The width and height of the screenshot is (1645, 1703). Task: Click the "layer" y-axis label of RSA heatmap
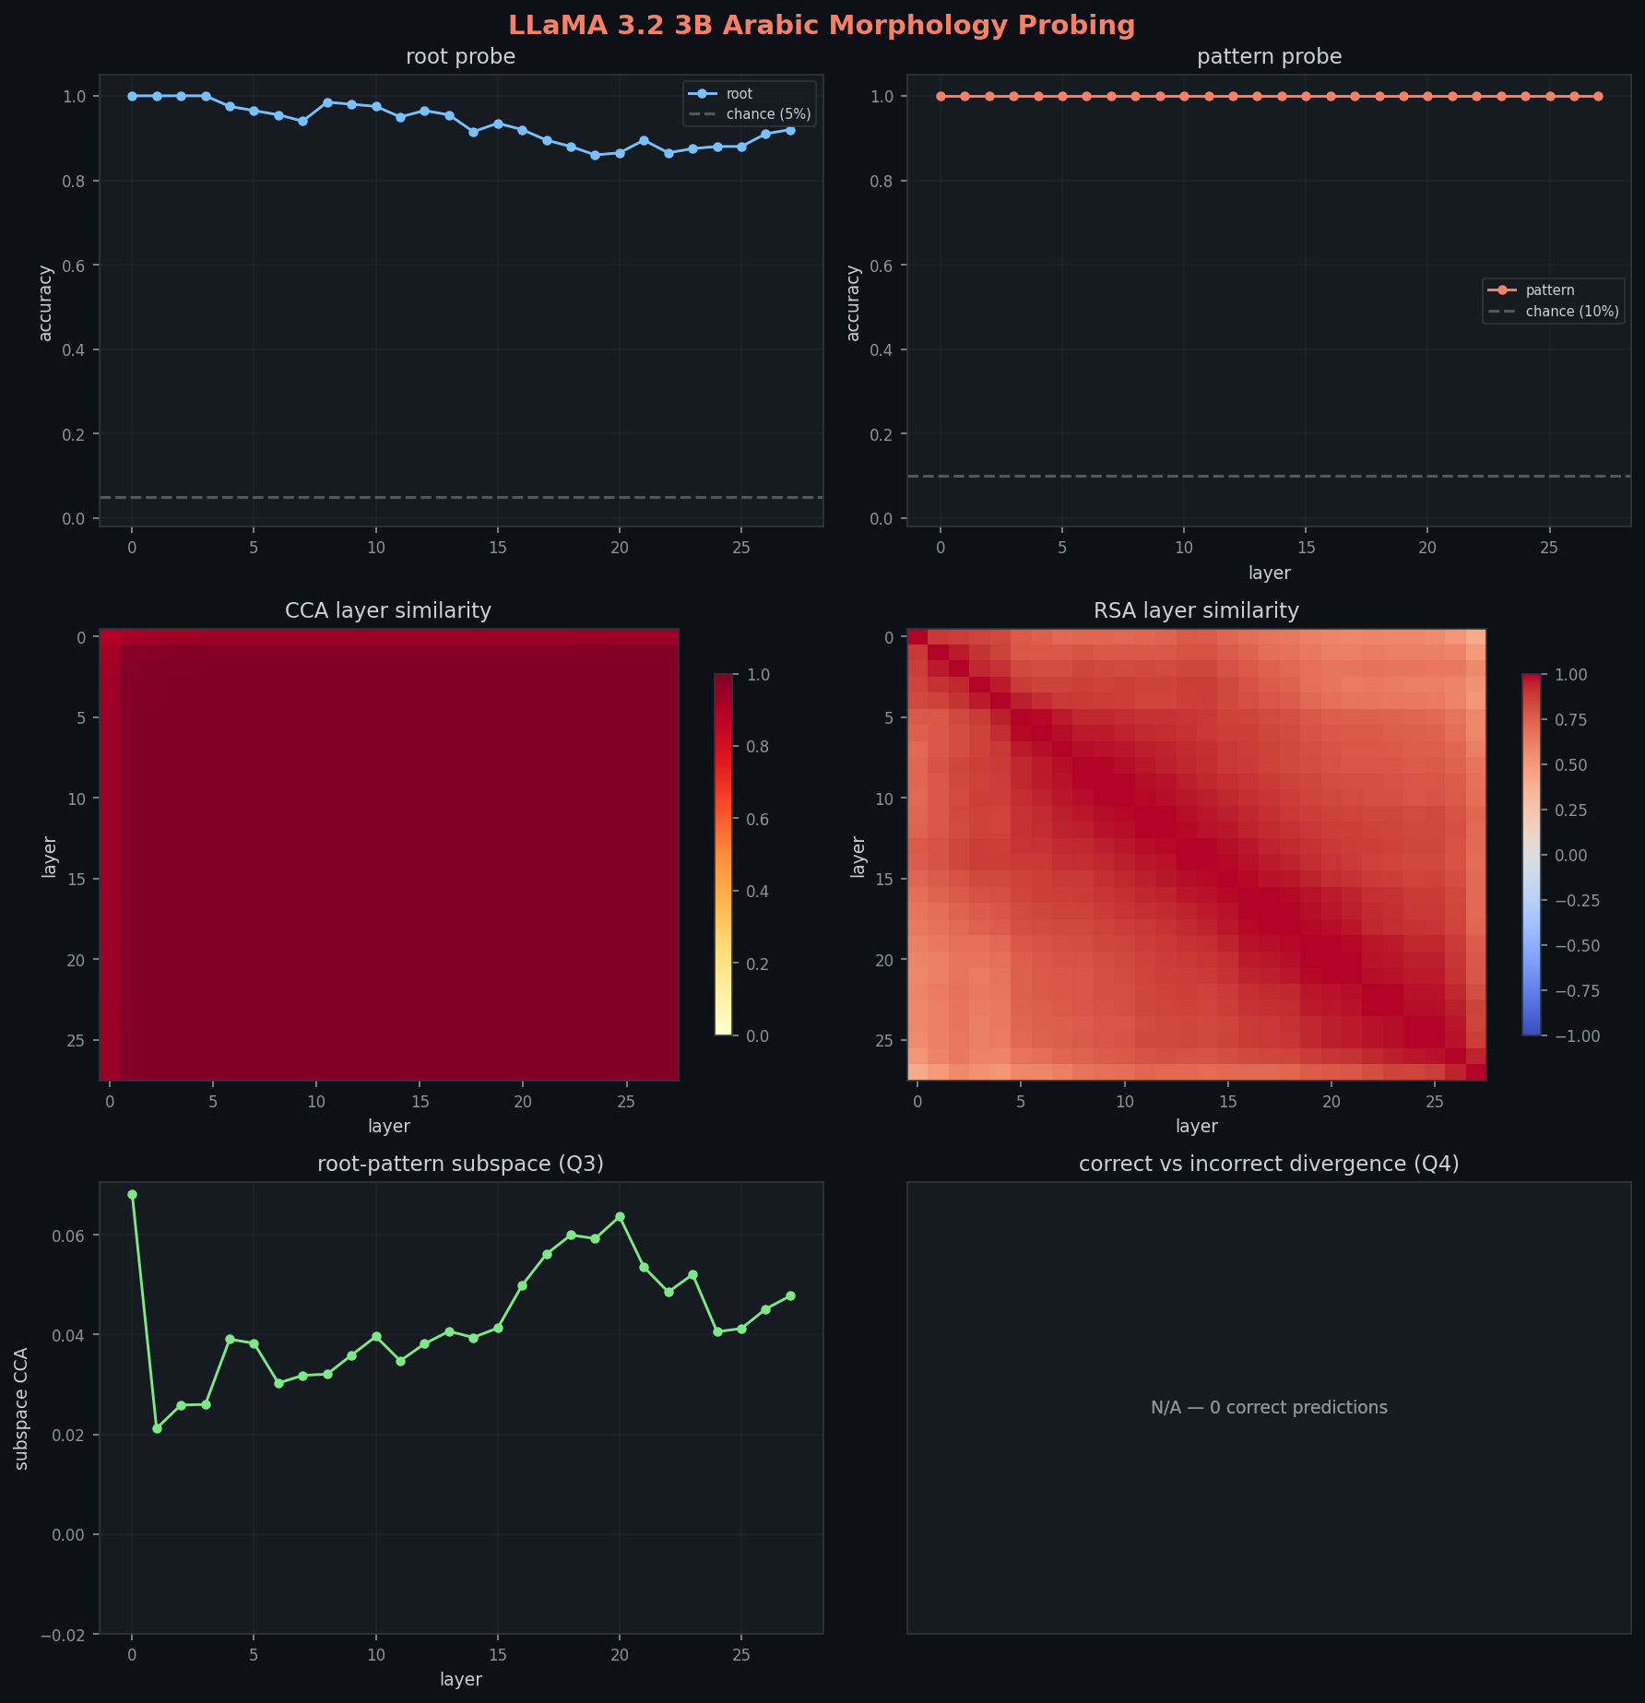[x=858, y=857]
